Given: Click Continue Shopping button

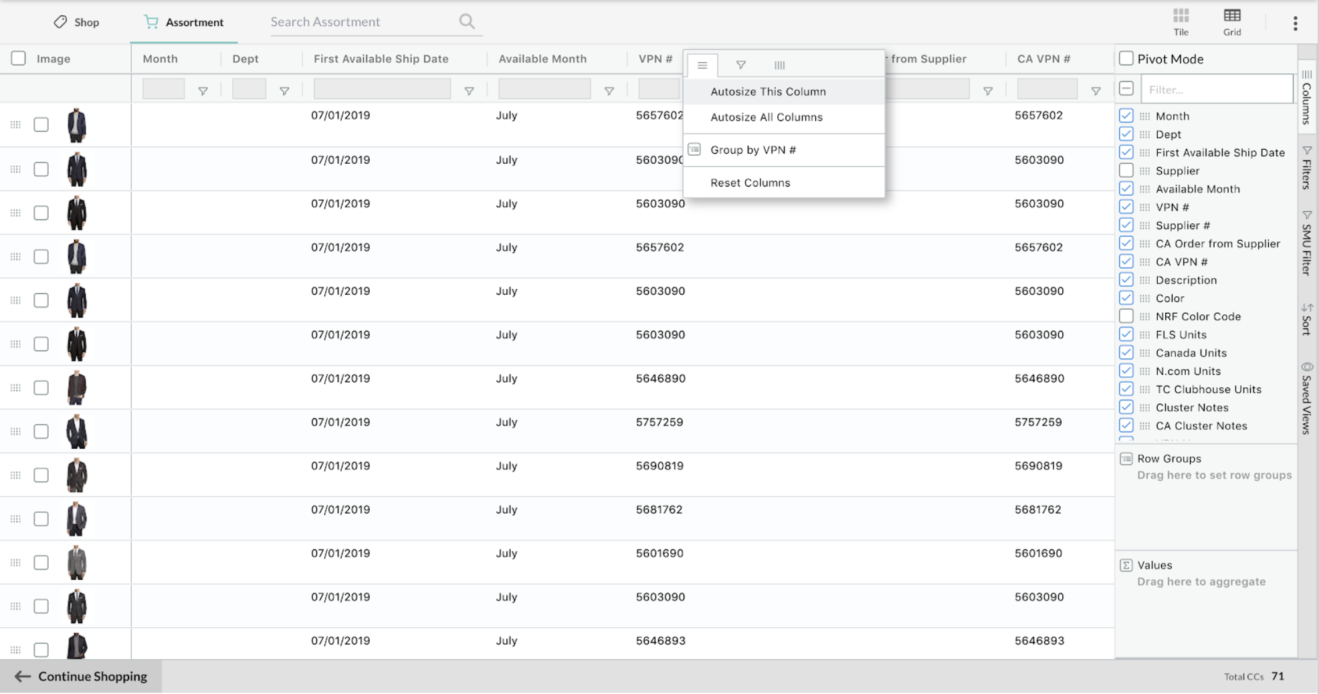Looking at the screenshot, I should (81, 676).
